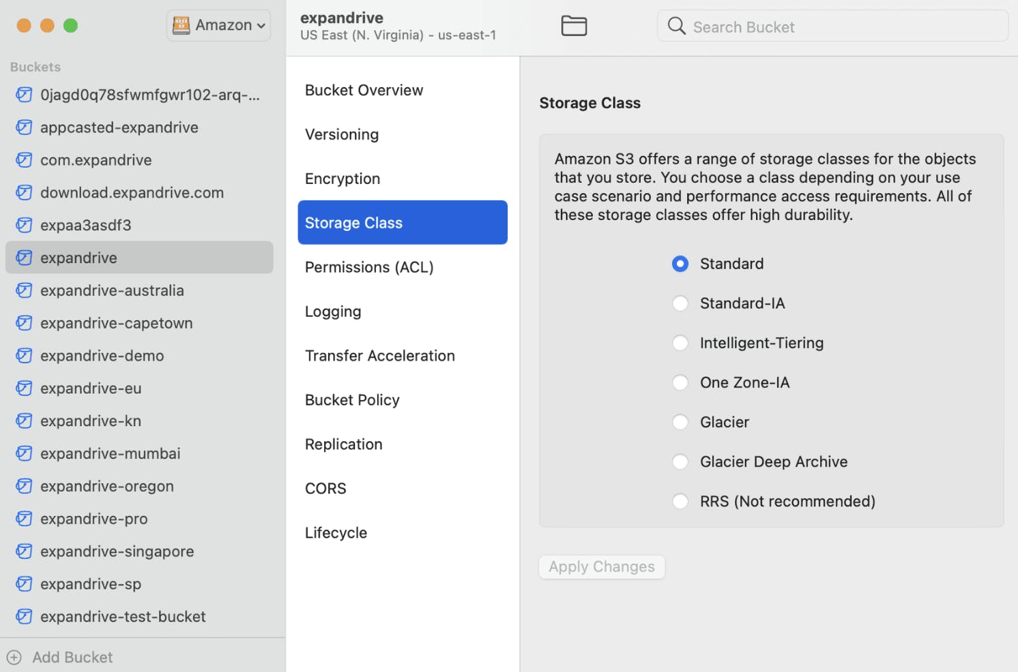Choose the Intelligent-Tiering radio button
This screenshot has height=672, width=1018.
tap(680, 343)
